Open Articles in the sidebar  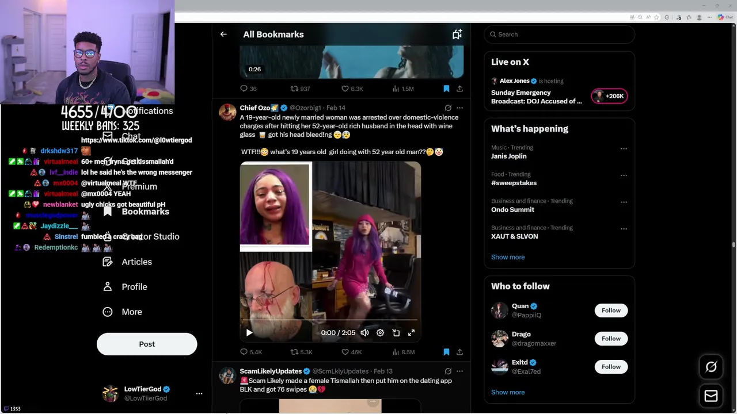127,262
